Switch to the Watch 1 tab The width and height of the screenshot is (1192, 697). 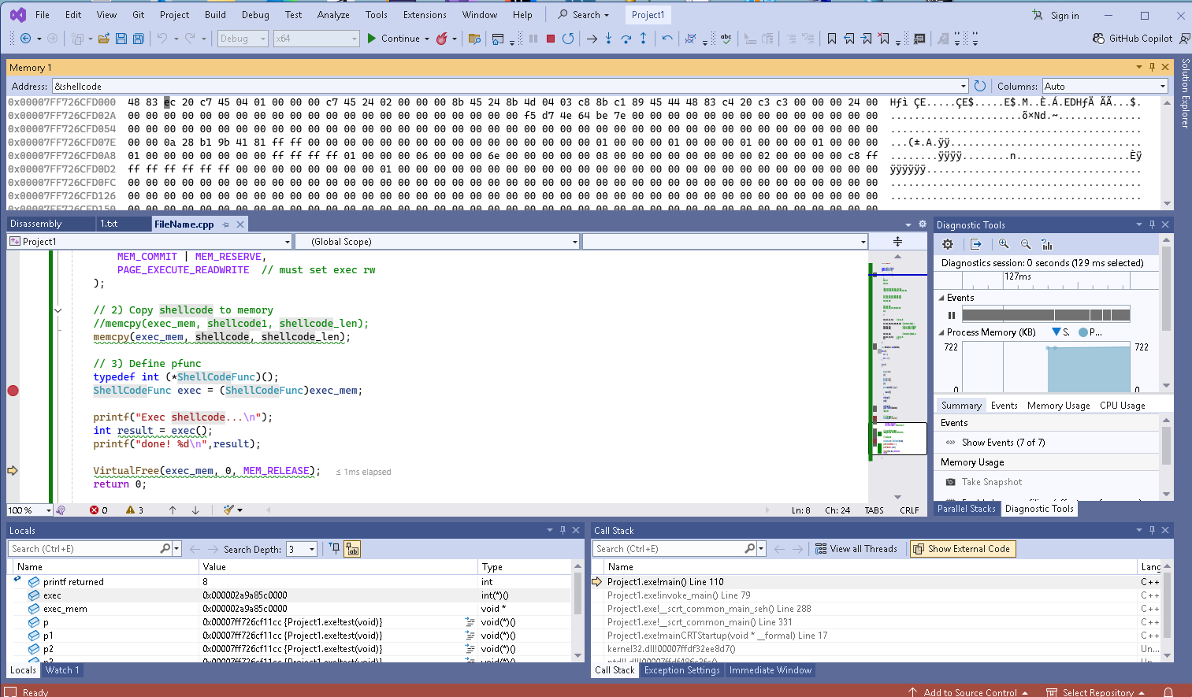[62, 670]
